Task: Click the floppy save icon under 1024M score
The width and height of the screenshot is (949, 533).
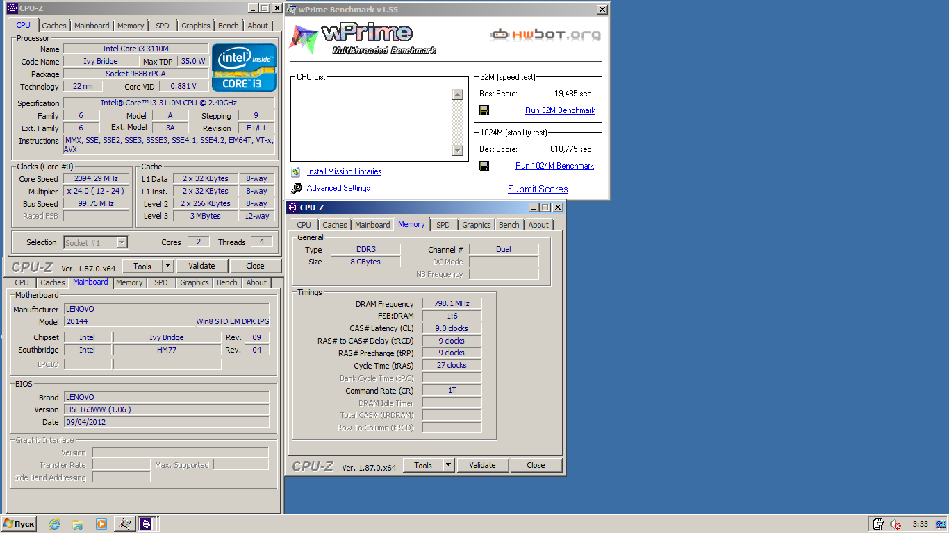Action: tap(484, 166)
